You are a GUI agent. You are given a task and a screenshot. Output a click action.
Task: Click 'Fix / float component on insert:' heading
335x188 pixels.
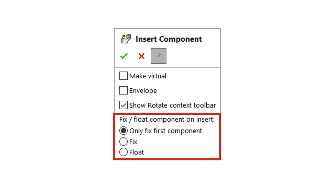[167, 120]
